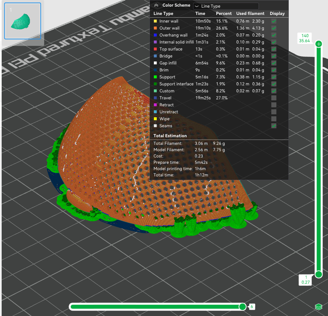328x316 pixels.
Task: Click the Outer wall orange color swatch
Action: pyautogui.click(x=155, y=28)
